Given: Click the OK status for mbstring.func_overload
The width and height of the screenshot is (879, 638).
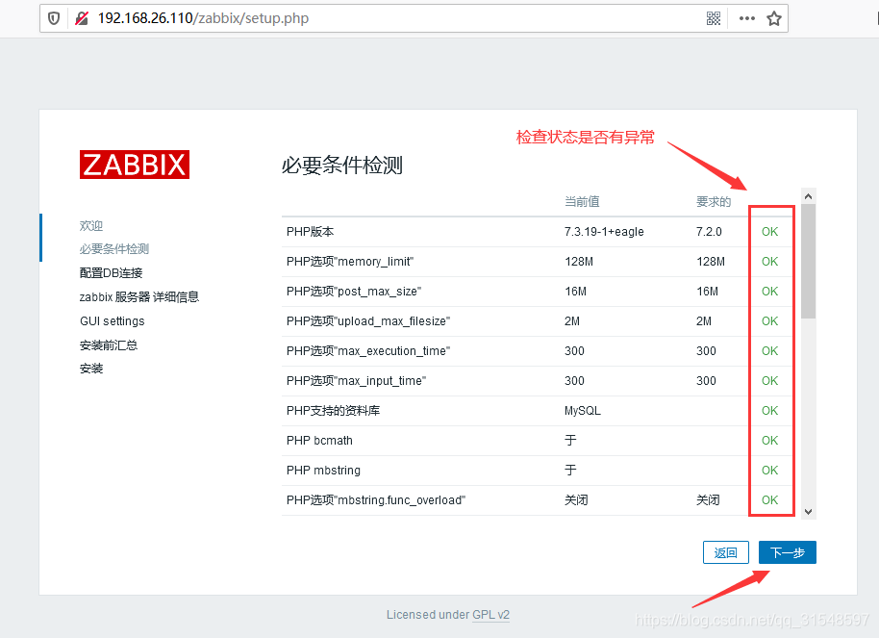Looking at the screenshot, I should pyautogui.click(x=769, y=500).
